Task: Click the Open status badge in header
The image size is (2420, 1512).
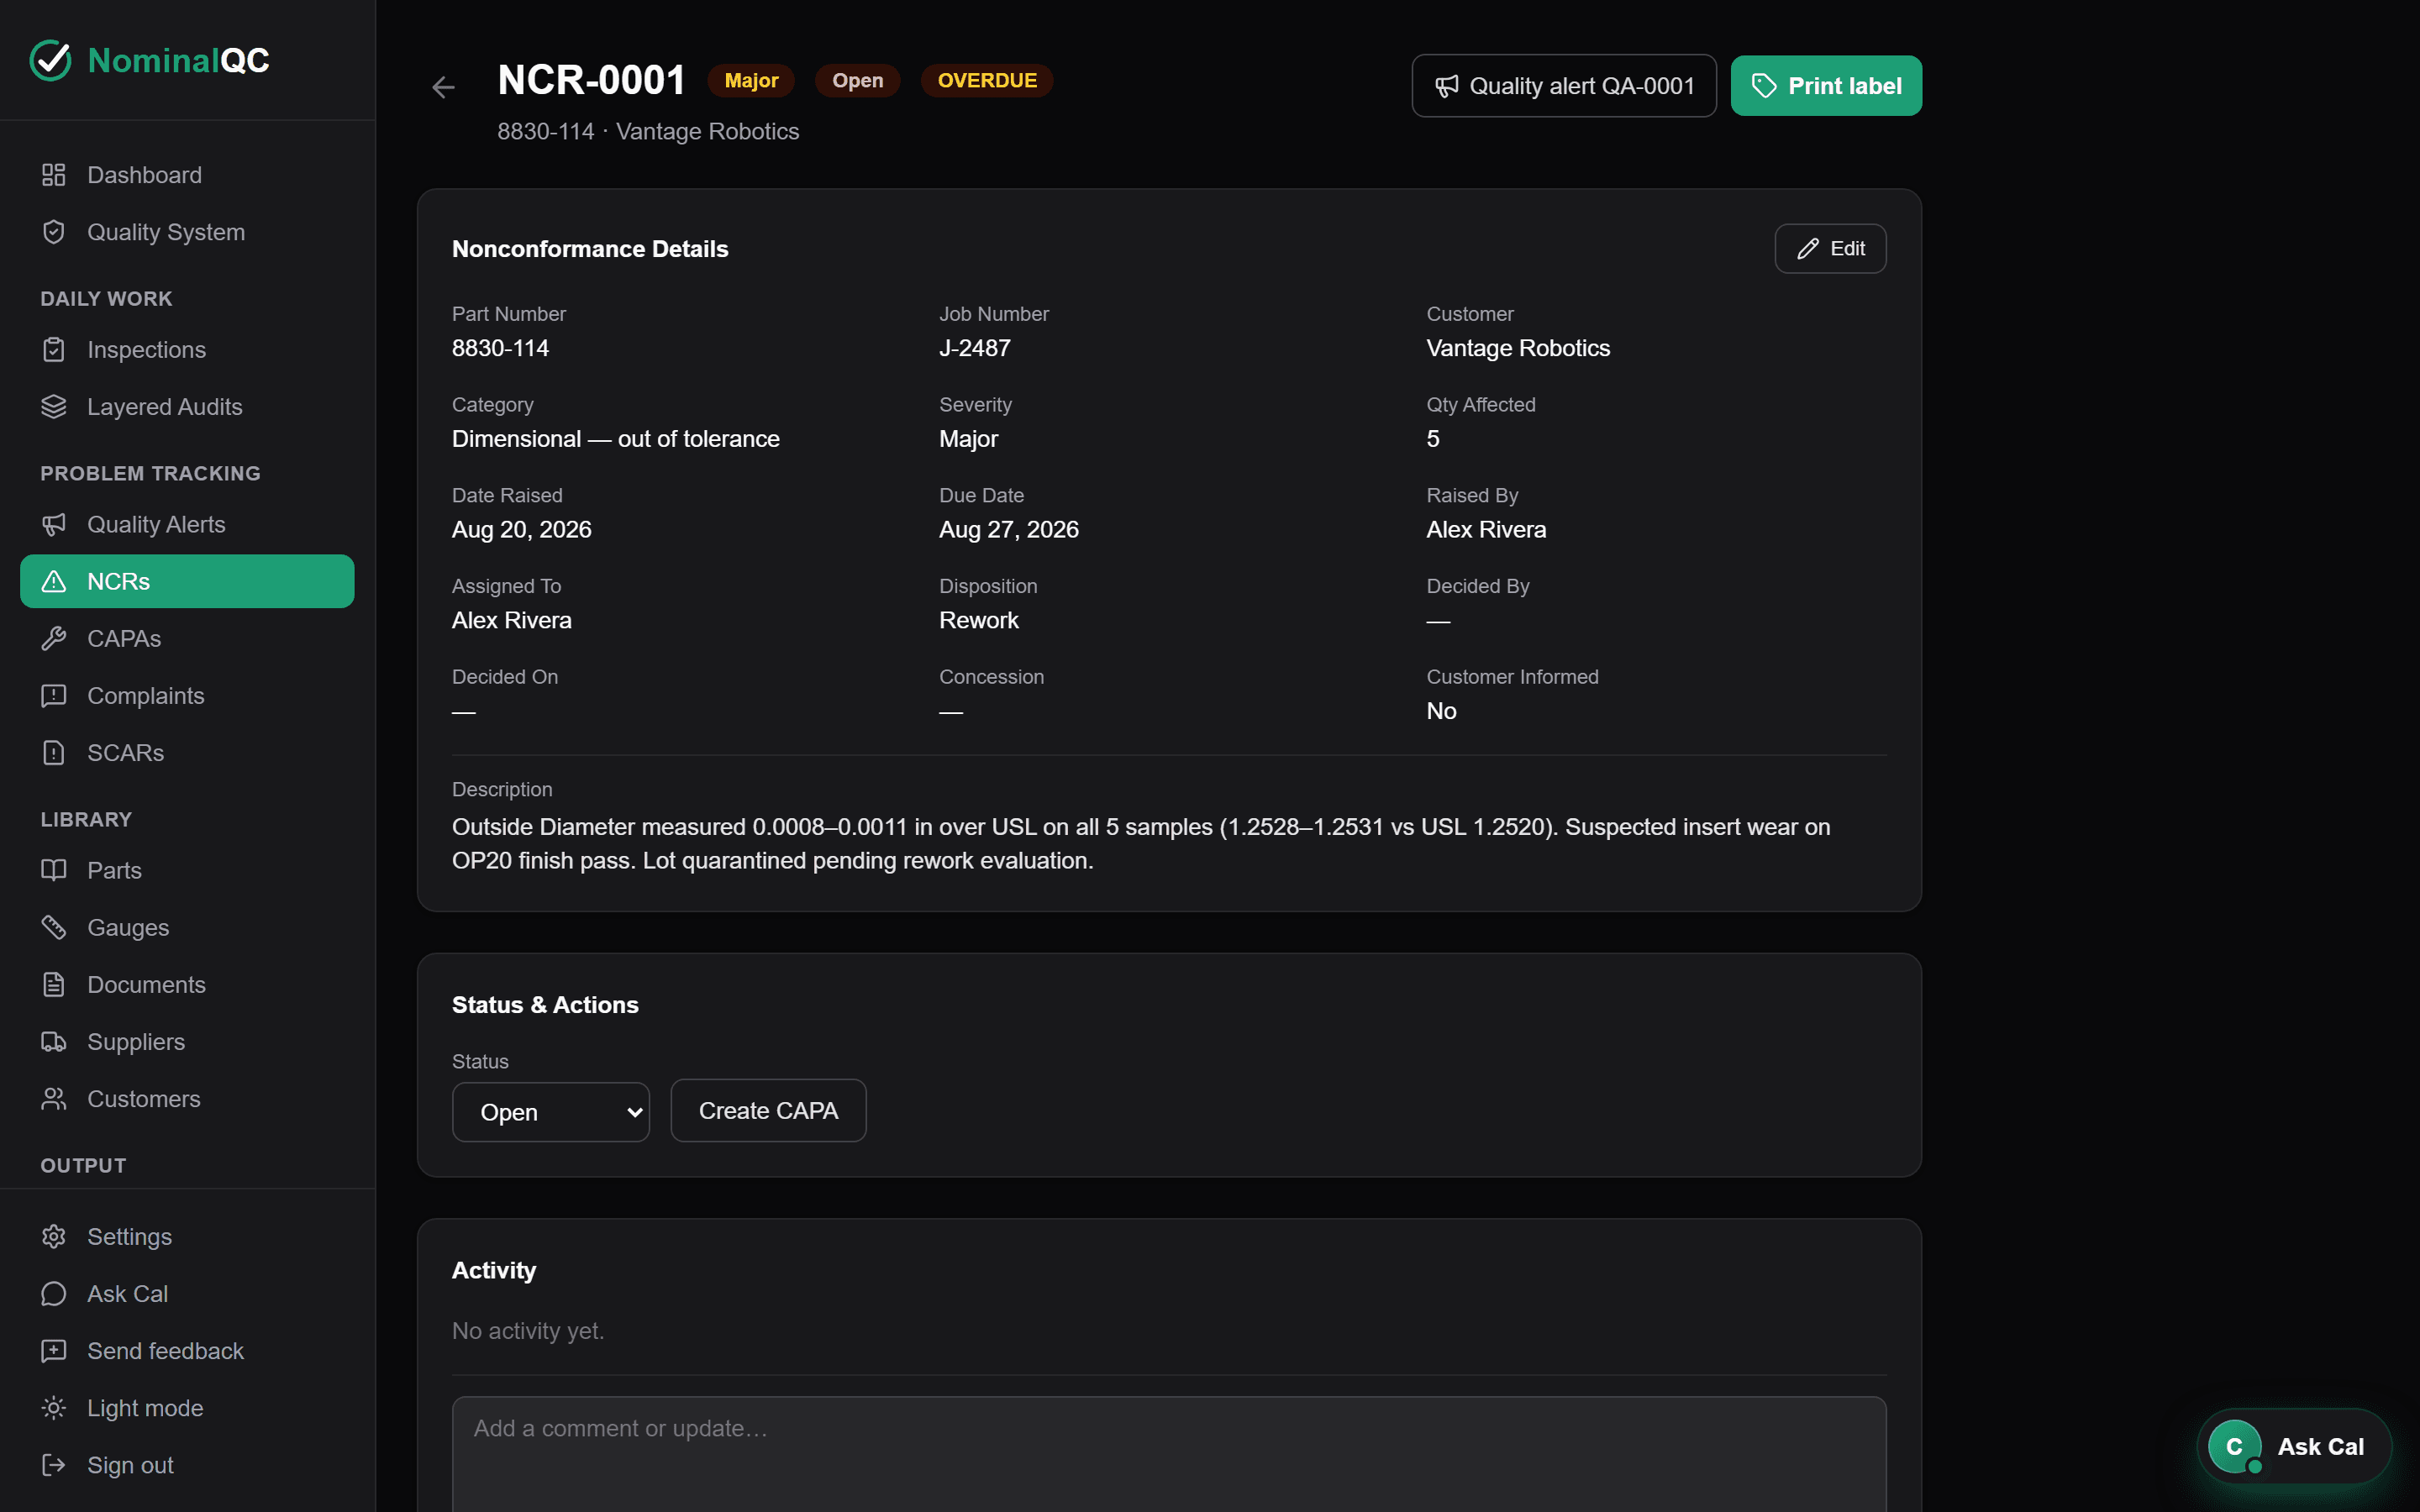Action: [x=857, y=80]
